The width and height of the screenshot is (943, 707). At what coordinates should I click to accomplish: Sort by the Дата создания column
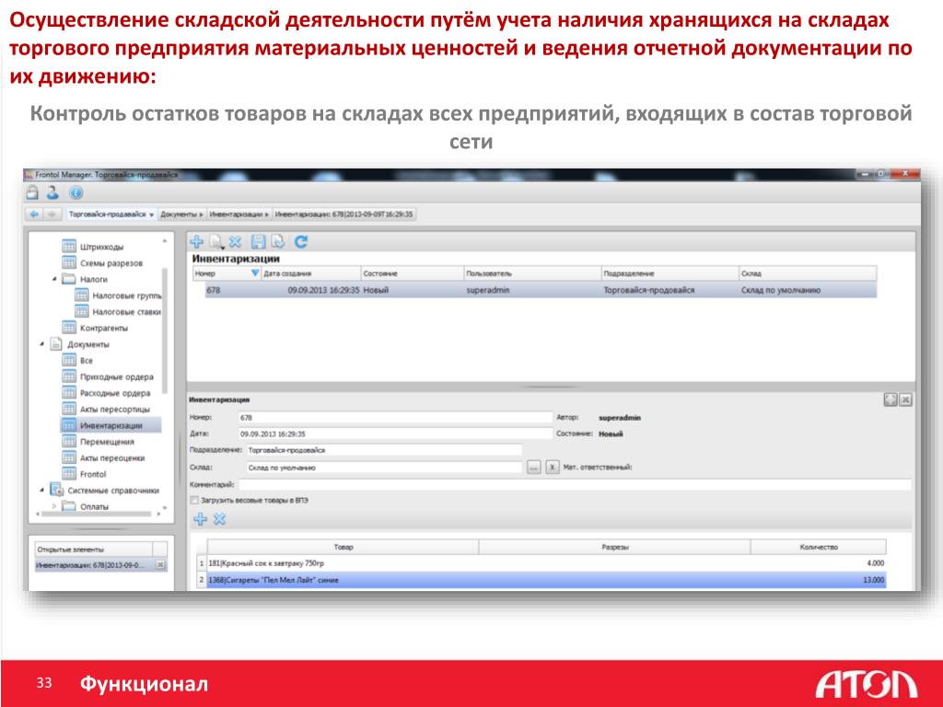pyautogui.click(x=310, y=273)
